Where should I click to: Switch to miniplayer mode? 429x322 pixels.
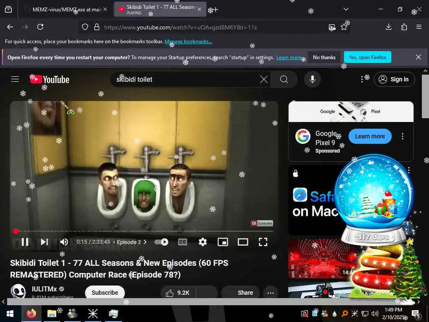click(223, 242)
